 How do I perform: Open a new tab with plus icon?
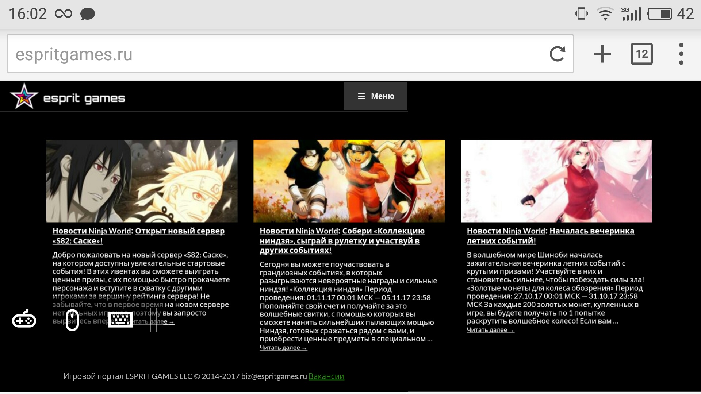click(x=602, y=54)
